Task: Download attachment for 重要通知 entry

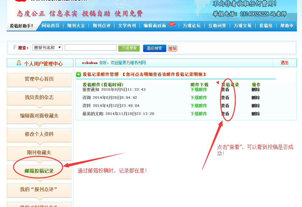Action: coord(199,89)
